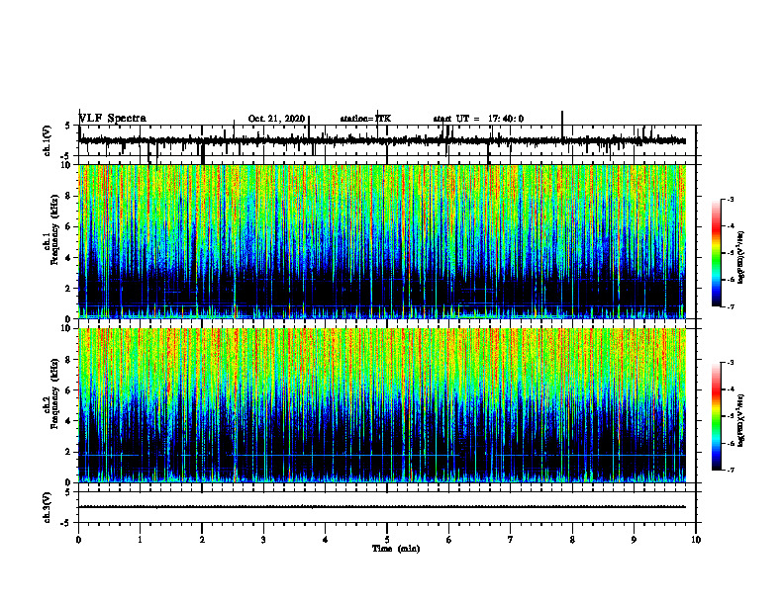Click time axis tick label "5"

coord(387,540)
